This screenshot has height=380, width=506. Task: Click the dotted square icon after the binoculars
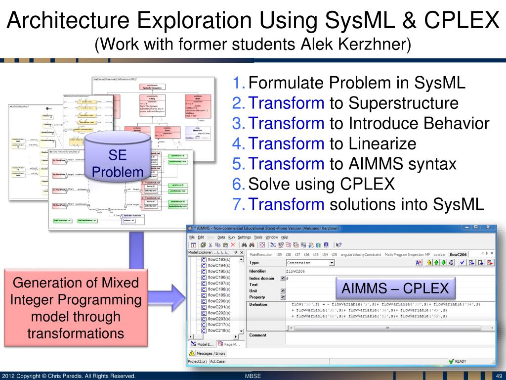262,245
